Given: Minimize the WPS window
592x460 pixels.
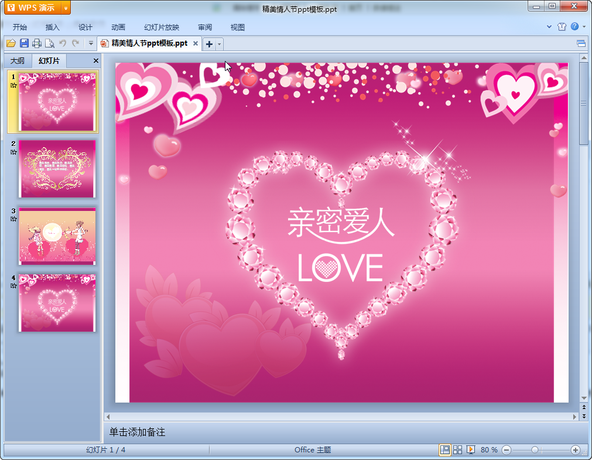Looking at the screenshot, I should 536,6.
